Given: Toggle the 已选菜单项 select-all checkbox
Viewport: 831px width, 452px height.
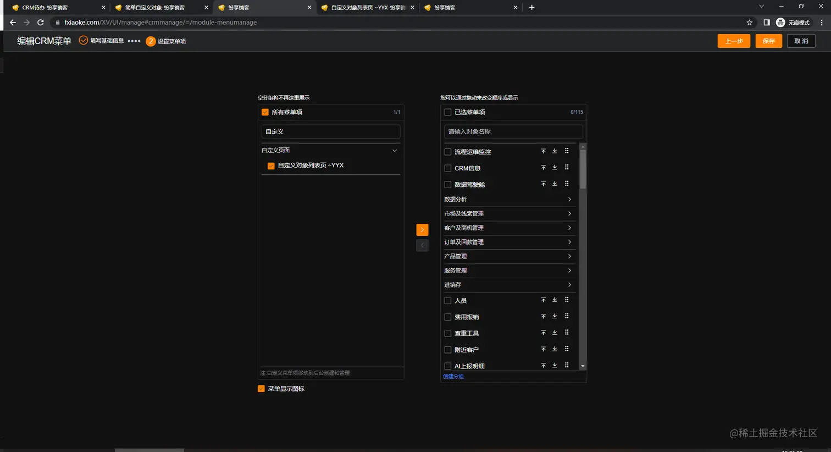Looking at the screenshot, I should click(448, 112).
